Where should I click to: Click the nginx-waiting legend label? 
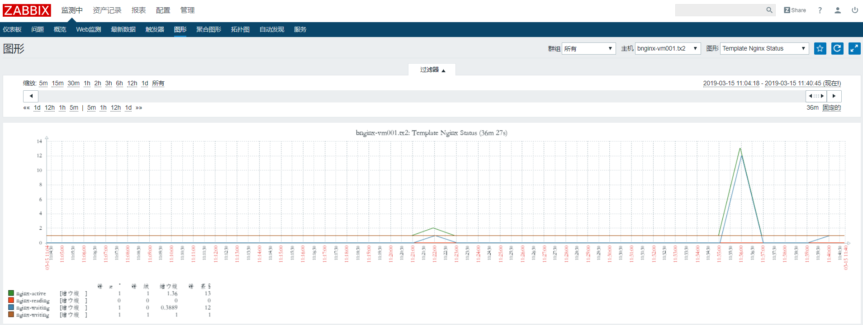tap(33, 308)
